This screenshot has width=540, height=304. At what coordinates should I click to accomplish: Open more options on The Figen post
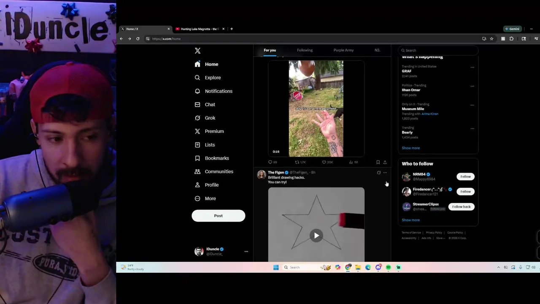pos(385,173)
